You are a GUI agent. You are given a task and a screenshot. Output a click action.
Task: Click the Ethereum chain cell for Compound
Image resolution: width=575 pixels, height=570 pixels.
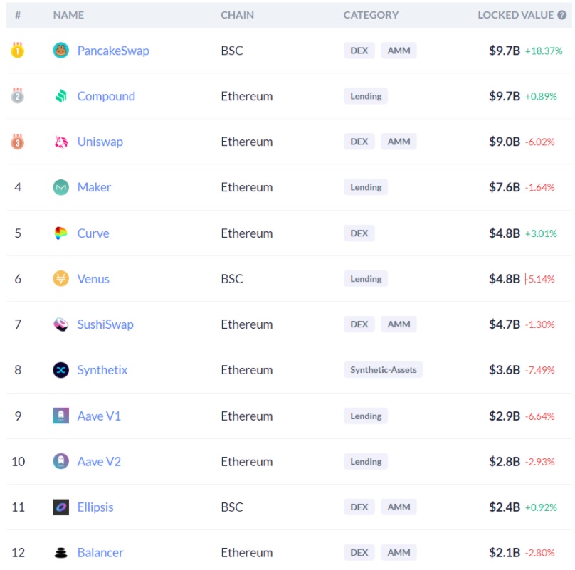pos(247,96)
